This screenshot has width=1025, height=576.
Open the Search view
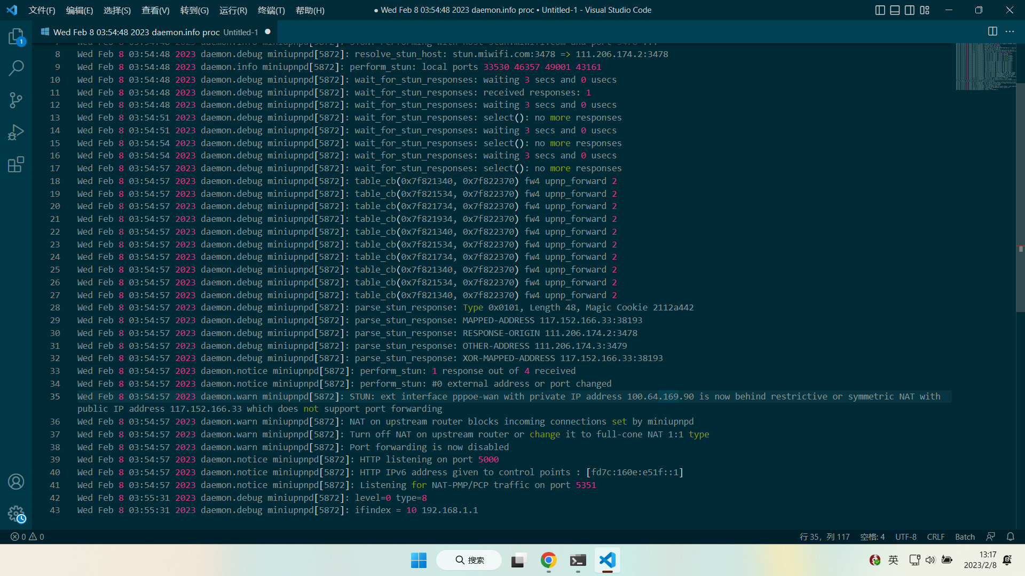pos(16,68)
